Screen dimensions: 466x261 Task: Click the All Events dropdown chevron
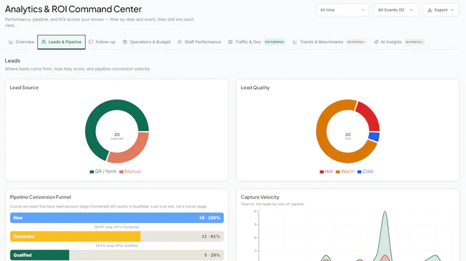click(x=412, y=10)
